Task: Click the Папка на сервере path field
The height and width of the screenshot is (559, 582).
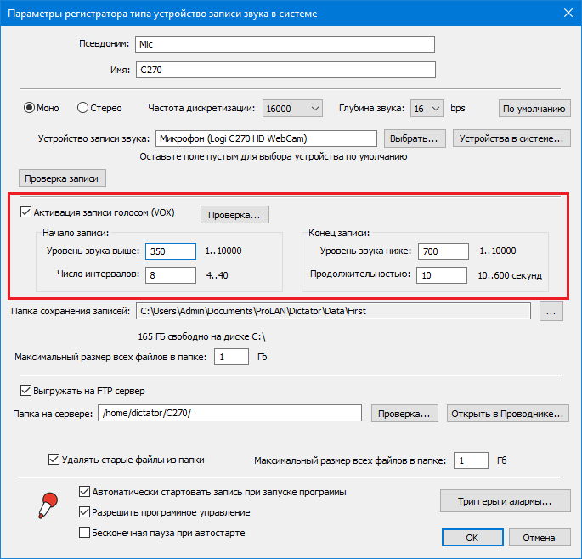Action: pyautogui.click(x=230, y=414)
